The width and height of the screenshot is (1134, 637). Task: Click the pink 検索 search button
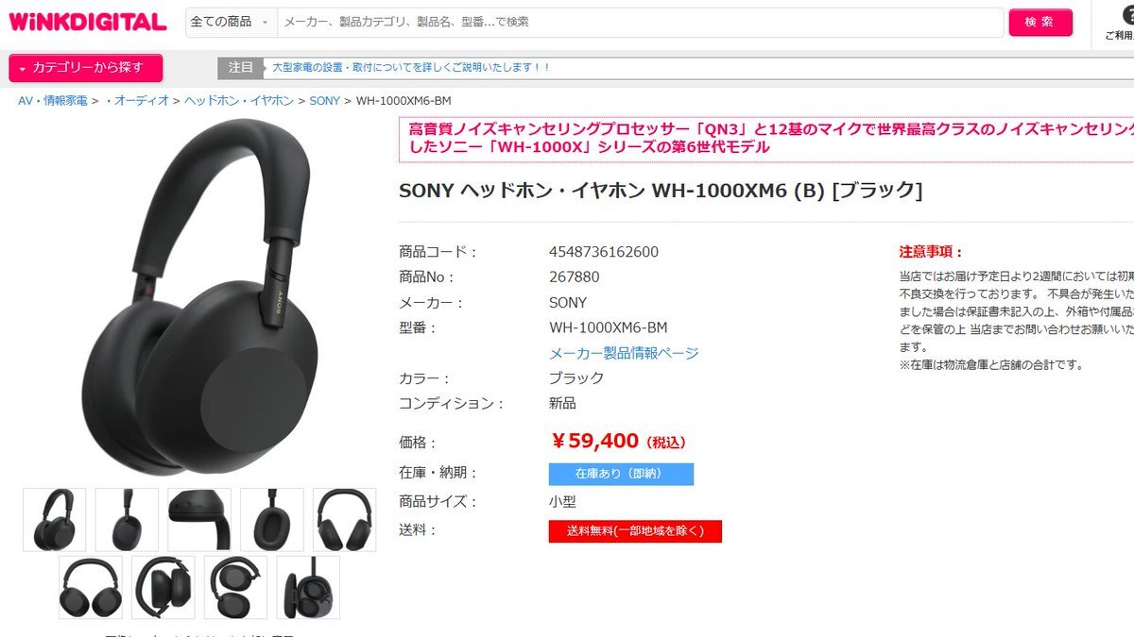1040,22
